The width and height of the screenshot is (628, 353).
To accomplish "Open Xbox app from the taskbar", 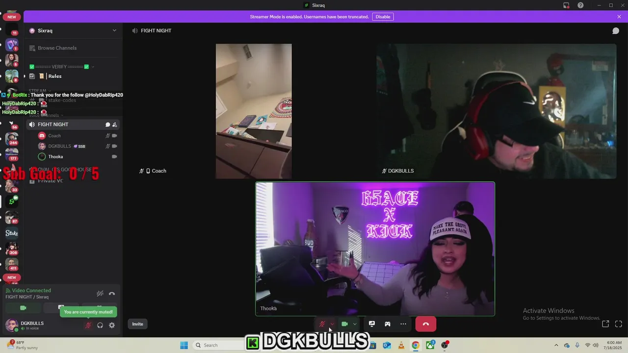I will [x=430, y=345].
